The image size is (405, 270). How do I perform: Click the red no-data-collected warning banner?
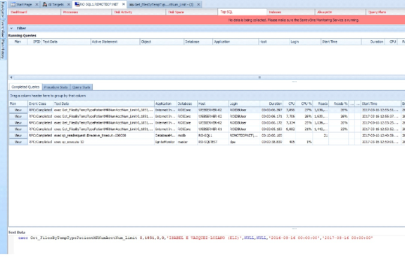click(206, 20)
